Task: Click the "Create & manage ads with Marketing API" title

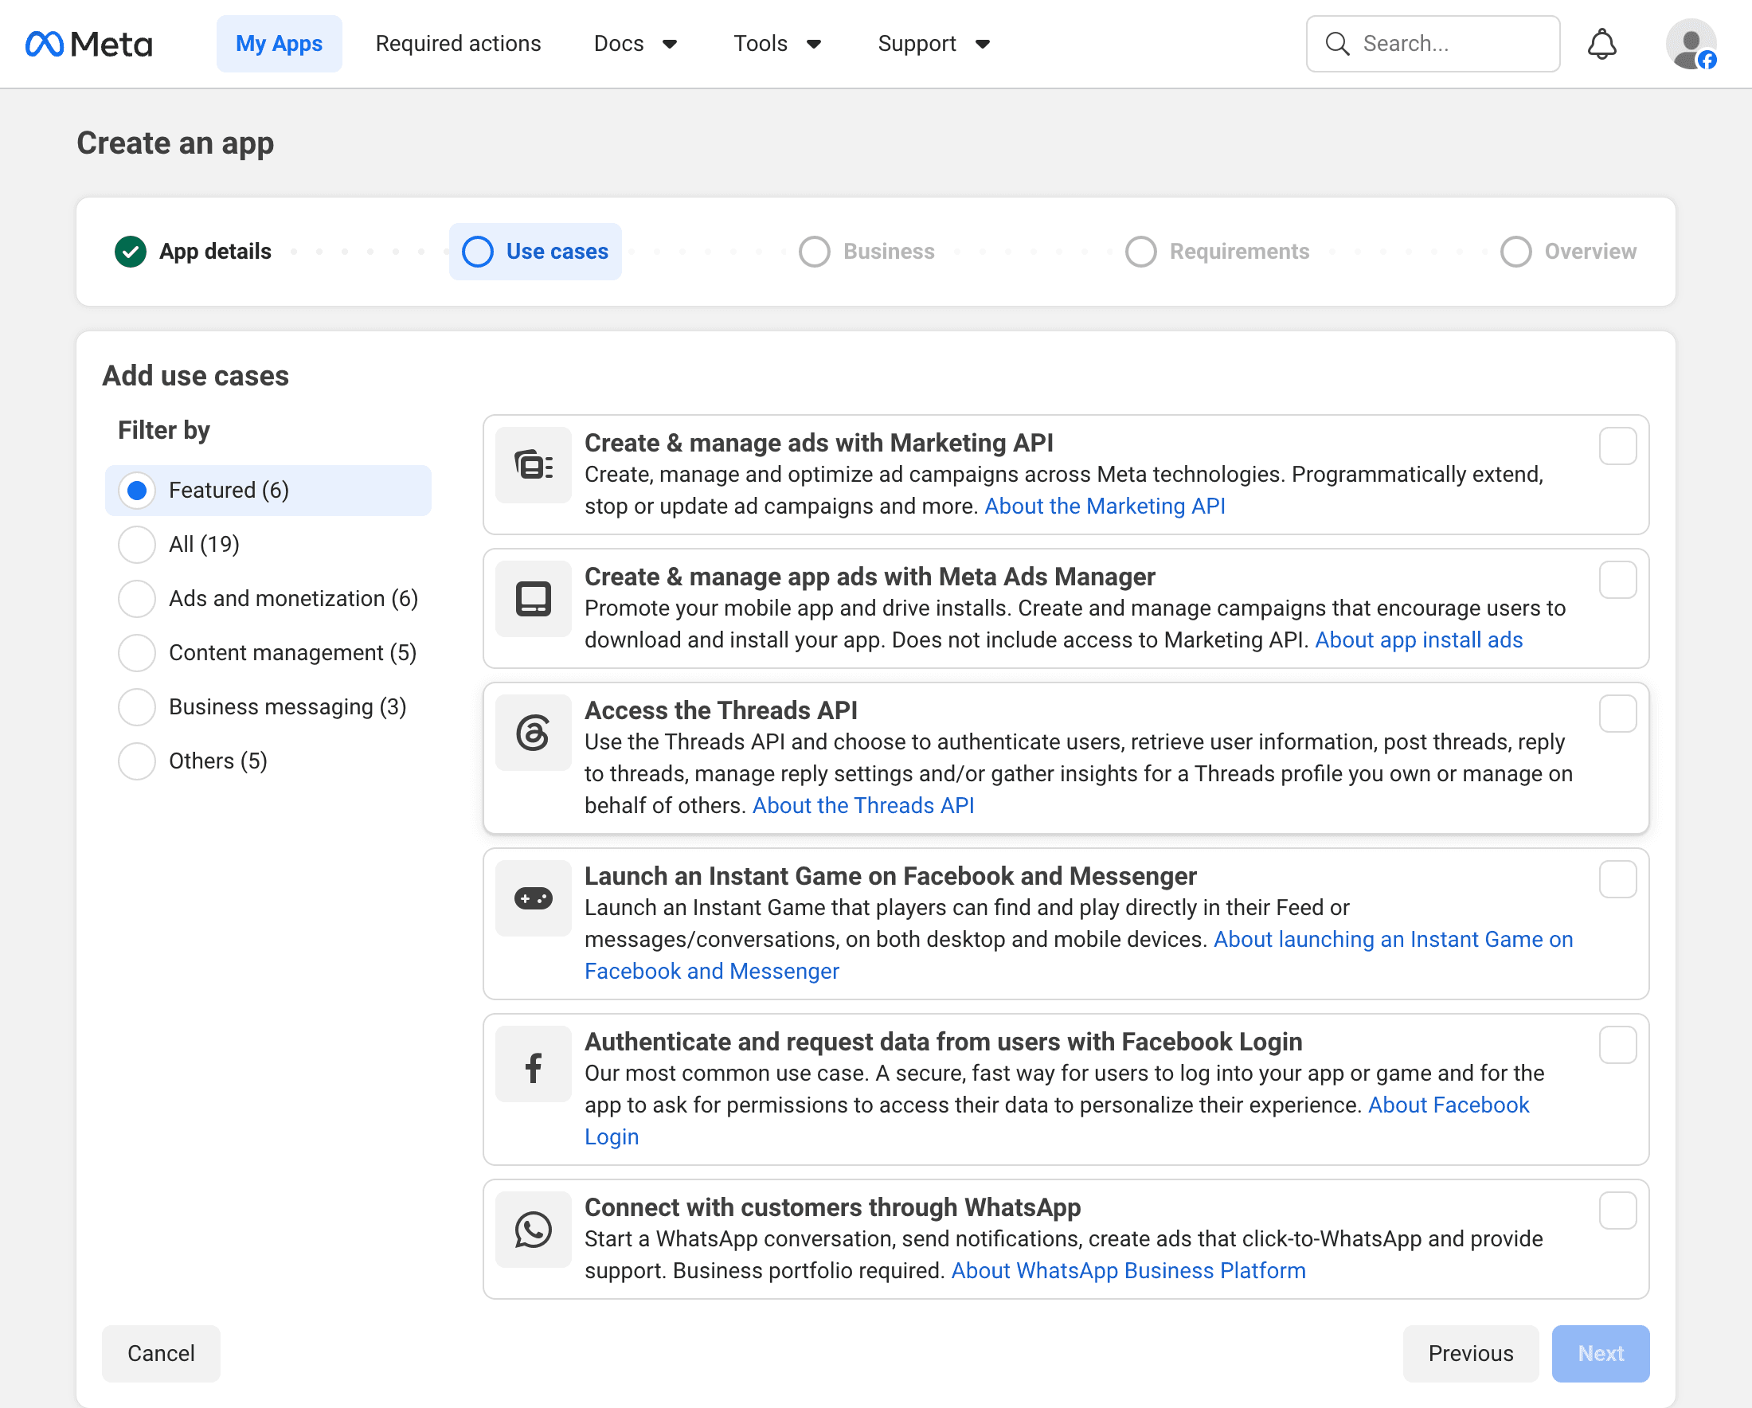Action: pos(819,443)
